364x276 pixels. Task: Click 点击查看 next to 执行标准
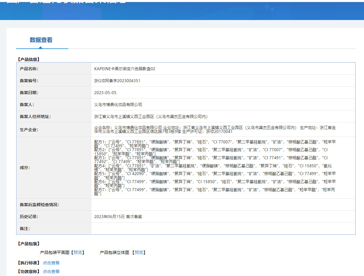pyautogui.click(x=51, y=263)
